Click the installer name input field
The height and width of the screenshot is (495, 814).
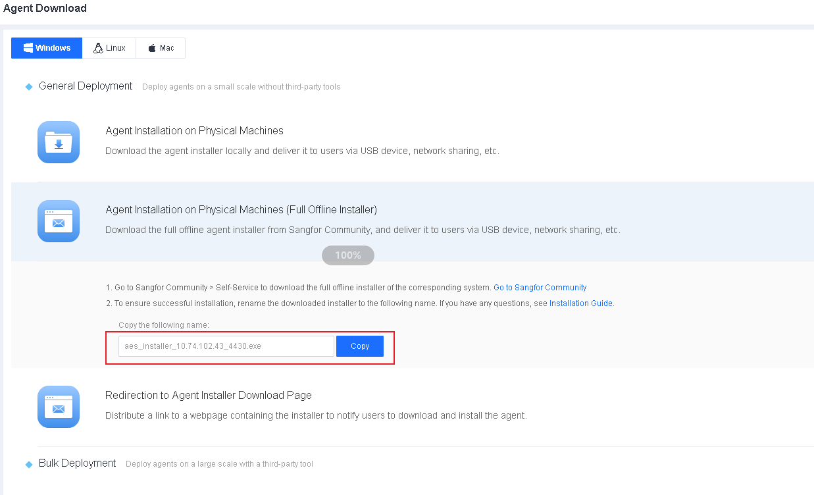[226, 346]
